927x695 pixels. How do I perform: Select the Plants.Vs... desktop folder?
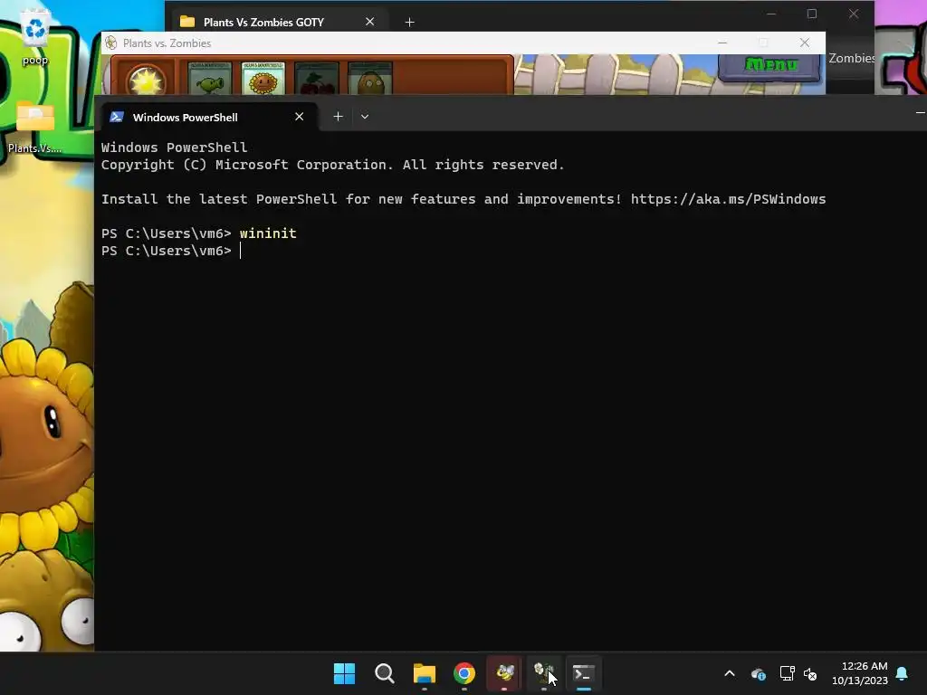coord(35,127)
